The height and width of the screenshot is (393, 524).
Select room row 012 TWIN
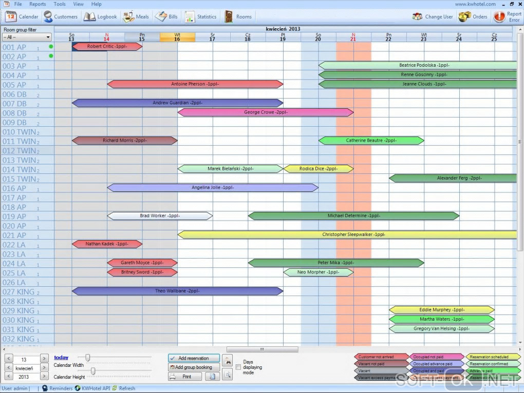tap(27, 151)
